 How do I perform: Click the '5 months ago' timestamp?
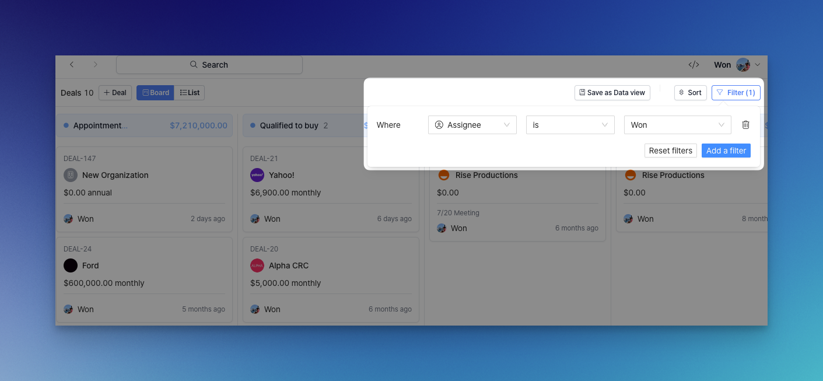(x=204, y=309)
